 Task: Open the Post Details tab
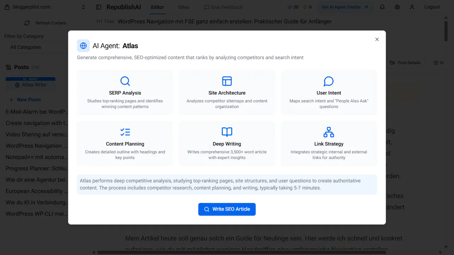click(405, 63)
